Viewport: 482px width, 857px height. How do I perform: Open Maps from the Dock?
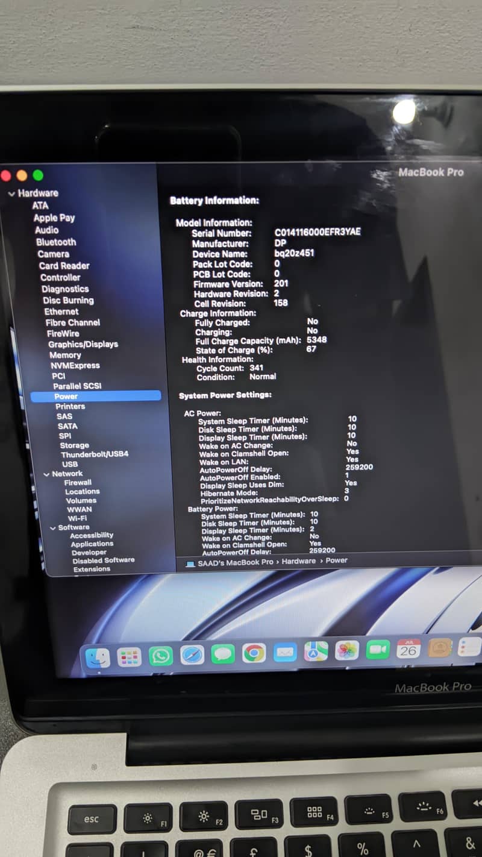pos(316,651)
